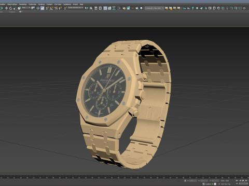Viewport: 249px width, 186px height.
Task: Select the Scale tool
Action: click(x=15, y=8)
